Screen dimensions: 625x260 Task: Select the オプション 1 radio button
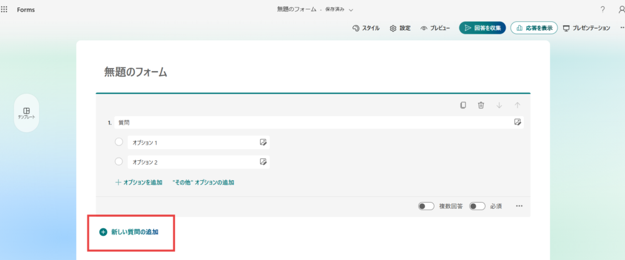point(119,142)
